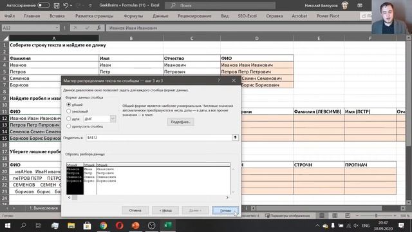The image size is (412, 232).
Task: Open the Разметка страницы tab
Action: click(x=95, y=16)
